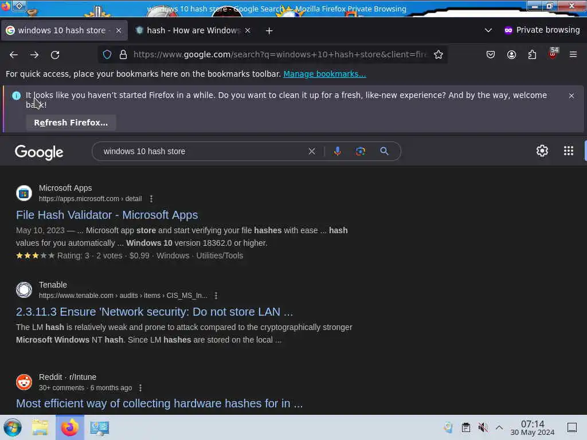The height and width of the screenshot is (440, 587).
Task: Submit search with magnifier icon
Action: (384, 151)
